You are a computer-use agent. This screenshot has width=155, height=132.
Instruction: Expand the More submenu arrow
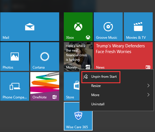click(148, 95)
